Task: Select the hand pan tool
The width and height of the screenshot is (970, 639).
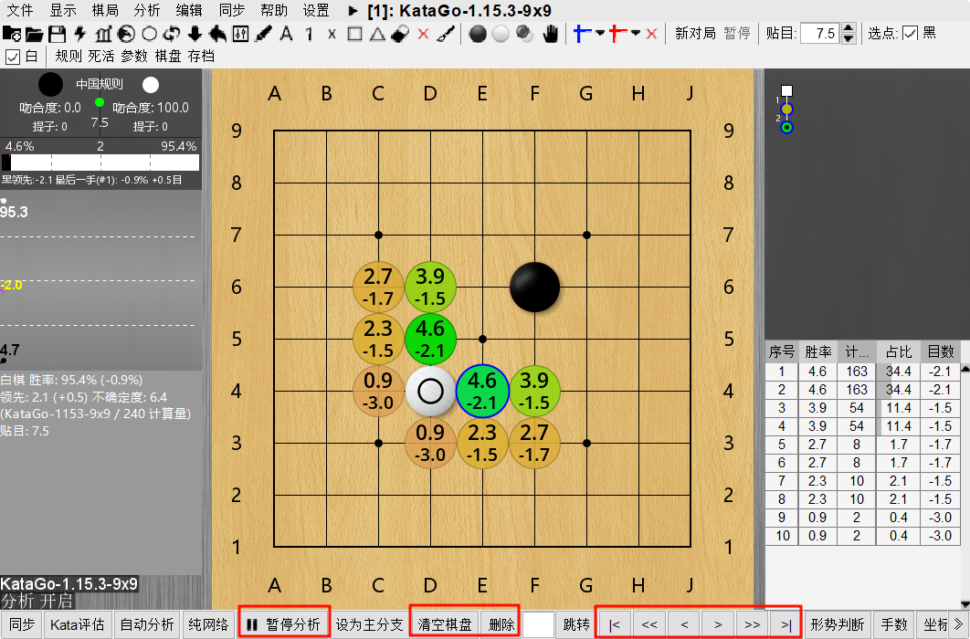Action: [x=552, y=34]
